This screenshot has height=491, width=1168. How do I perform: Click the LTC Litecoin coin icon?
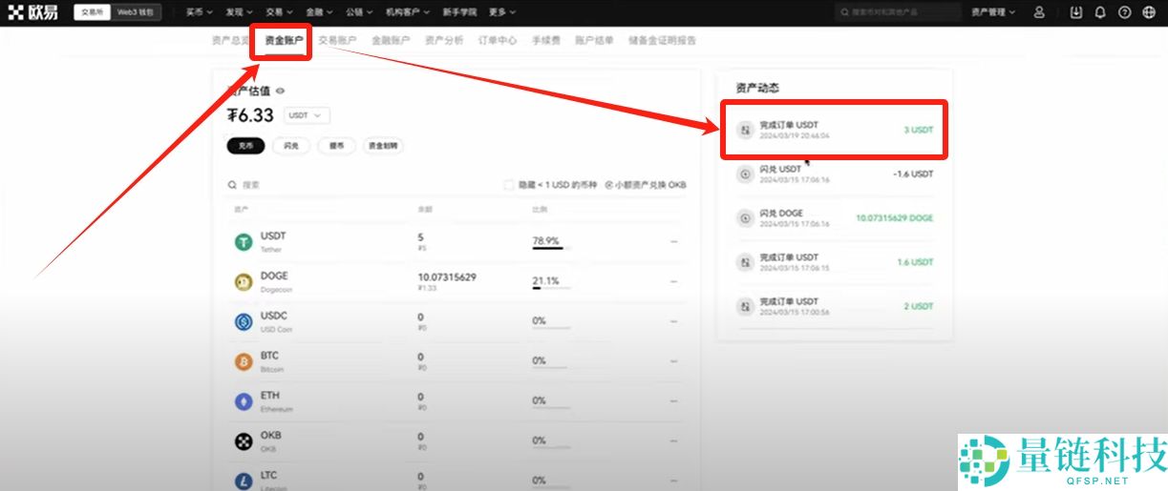244,480
